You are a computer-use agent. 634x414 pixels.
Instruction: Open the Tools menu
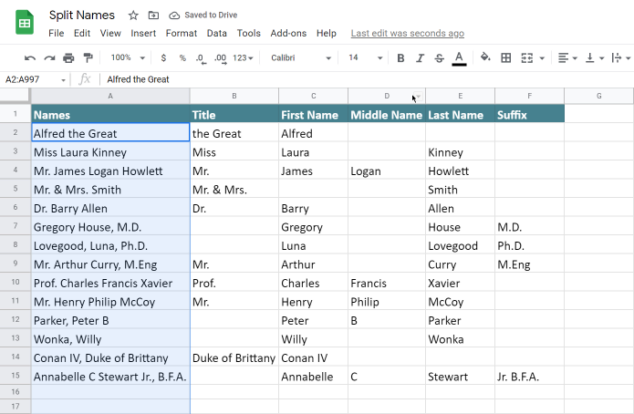tap(249, 33)
